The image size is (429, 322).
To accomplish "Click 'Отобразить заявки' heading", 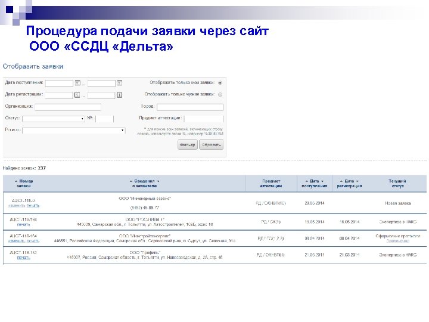I will click(33, 66).
